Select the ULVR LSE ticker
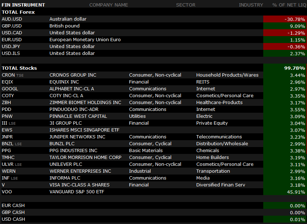Viewport: 307px width, 224px height. [x=12, y=164]
